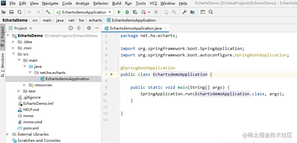Screen dimensions: 297x143
Task: Select Scratches and Consoles node
Action: (39, 140)
